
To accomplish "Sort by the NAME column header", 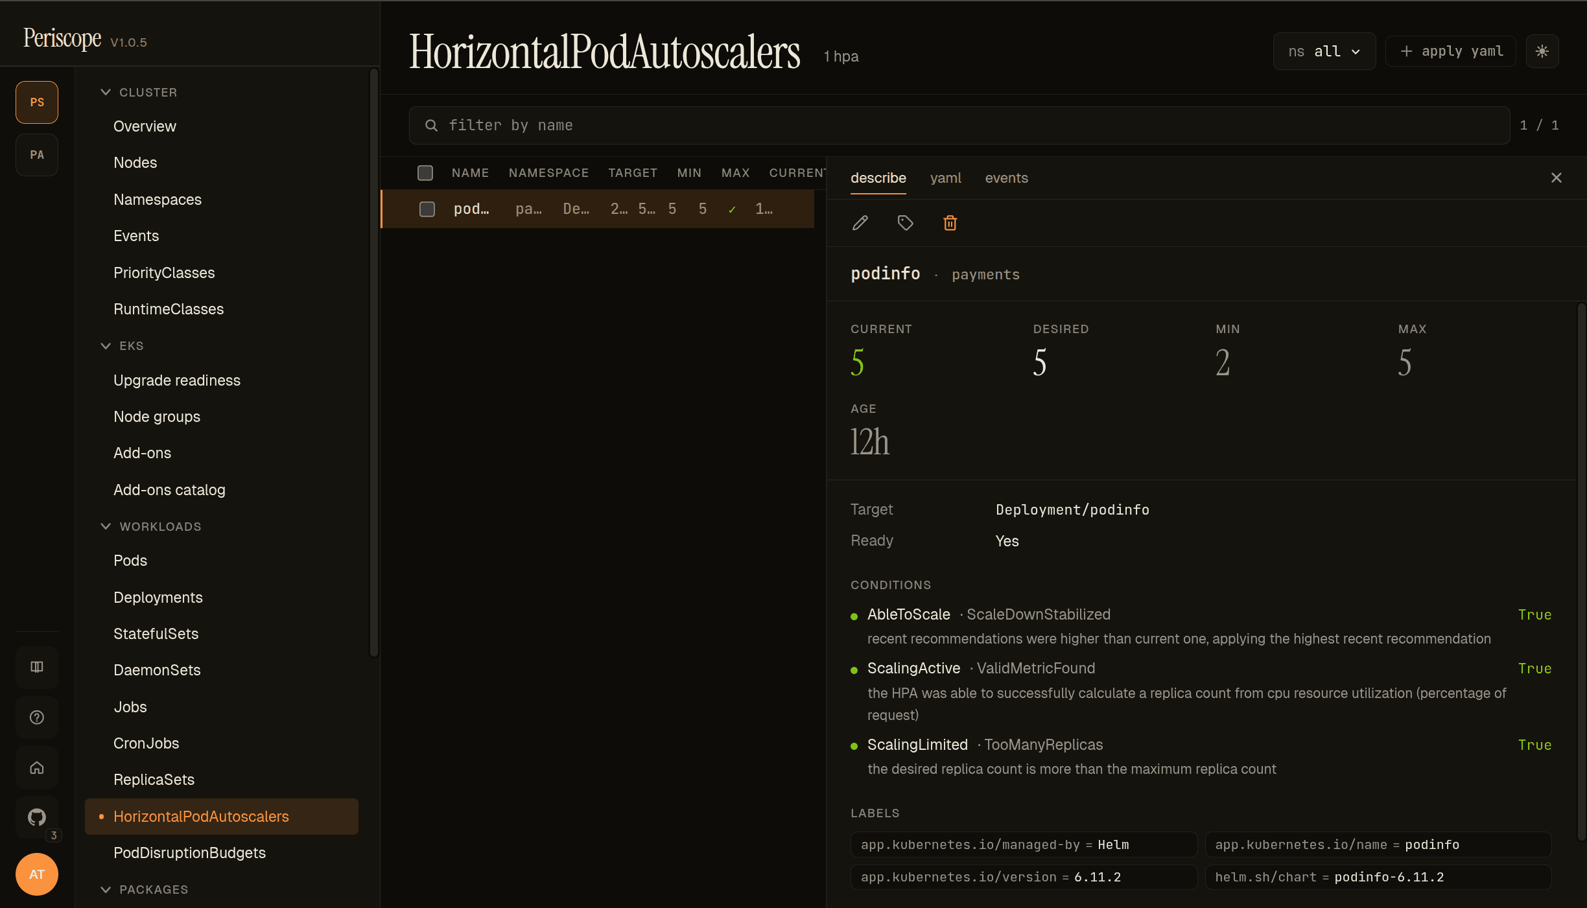I will point(470,173).
